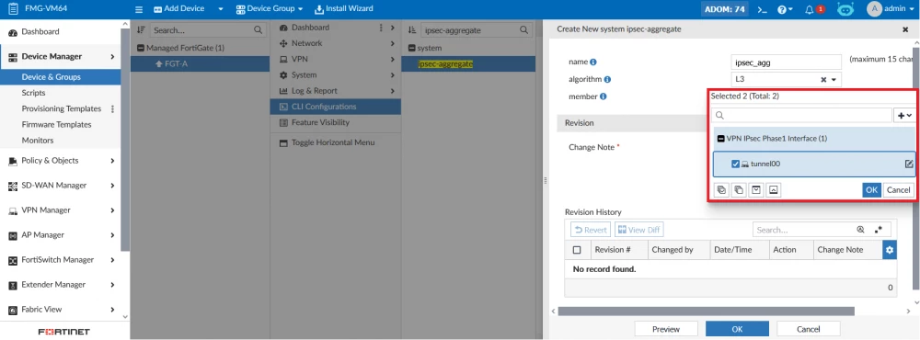The height and width of the screenshot is (340, 920).
Task: Click the first copy-stack icon in member popup
Action: click(721, 189)
